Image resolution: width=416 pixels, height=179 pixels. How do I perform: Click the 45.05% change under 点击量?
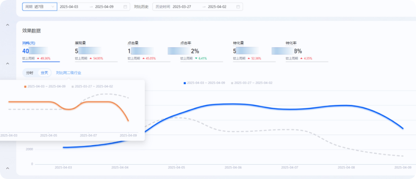tap(151, 58)
